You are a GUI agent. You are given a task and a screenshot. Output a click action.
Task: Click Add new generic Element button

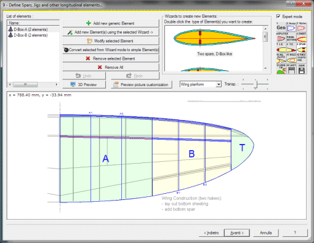pyautogui.click(x=111, y=23)
